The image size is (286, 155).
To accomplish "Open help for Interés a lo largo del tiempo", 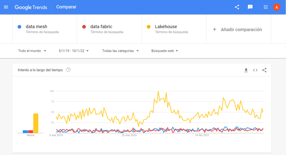I will [x=68, y=70].
